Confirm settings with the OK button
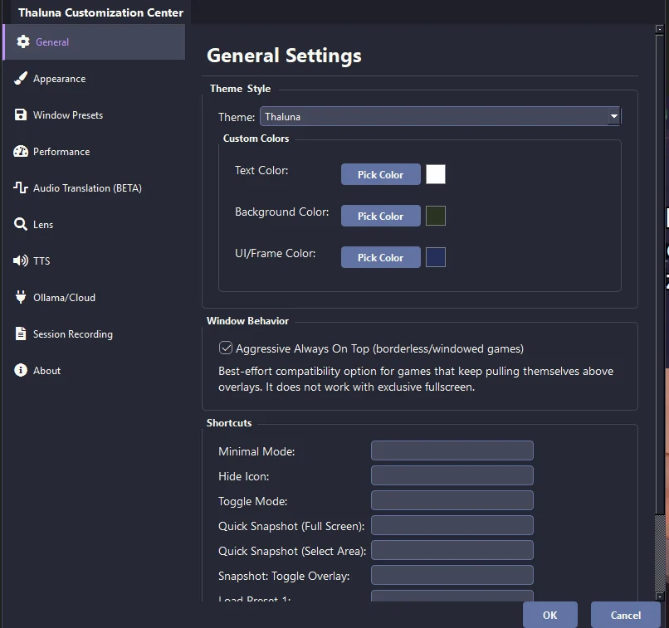669x628 pixels. pyautogui.click(x=550, y=615)
